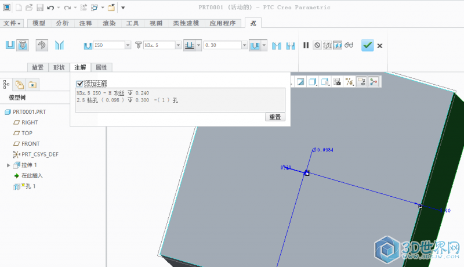The image size is (464, 267).
Task: Open the 形状 shape panel tab
Action: [x=59, y=67]
